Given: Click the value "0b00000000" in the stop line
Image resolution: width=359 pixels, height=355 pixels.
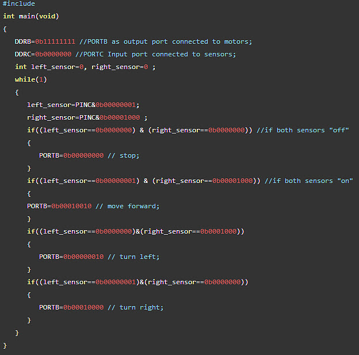Looking at the screenshot, I should [x=83, y=155].
